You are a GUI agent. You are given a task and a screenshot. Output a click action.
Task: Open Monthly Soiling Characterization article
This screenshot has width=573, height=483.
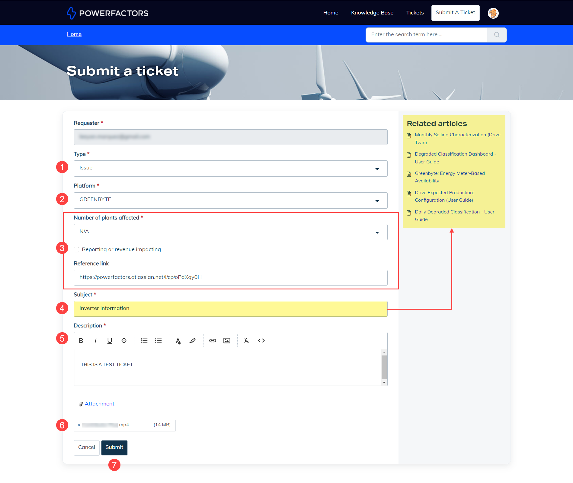pyautogui.click(x=457, y=138)
